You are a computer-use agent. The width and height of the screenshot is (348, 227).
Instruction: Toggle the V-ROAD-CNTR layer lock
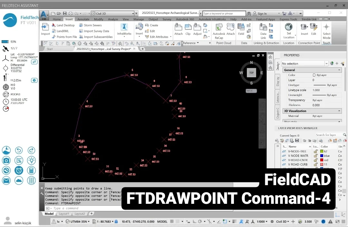pyautogui.click(x=315, y=160)
